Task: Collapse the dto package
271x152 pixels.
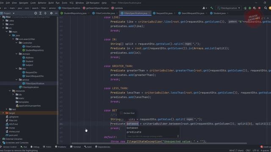Action: [x=17, y=68]
